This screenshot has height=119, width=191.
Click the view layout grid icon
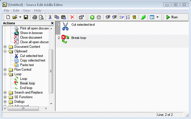coord(152,17)
